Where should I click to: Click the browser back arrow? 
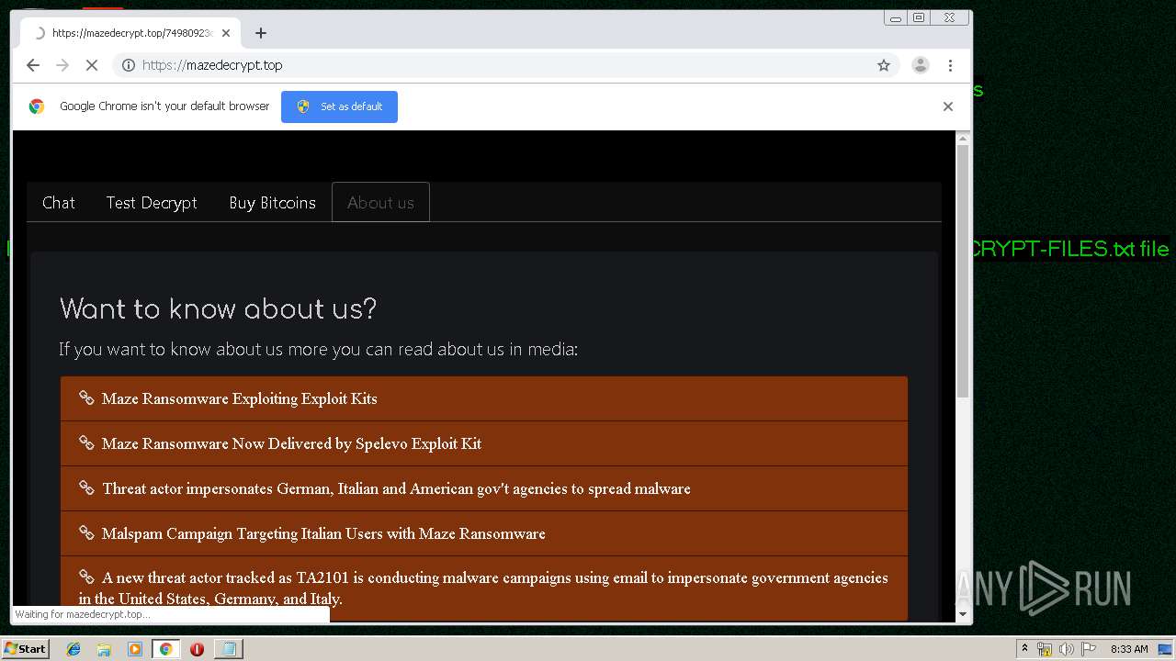[33, 65]
